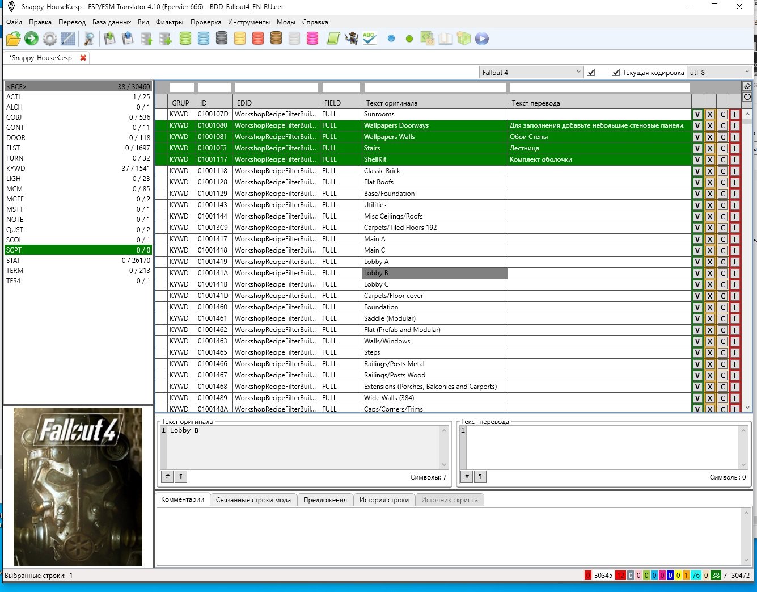
Task: Select the KYWD group in the list
Action: point(16,169)
